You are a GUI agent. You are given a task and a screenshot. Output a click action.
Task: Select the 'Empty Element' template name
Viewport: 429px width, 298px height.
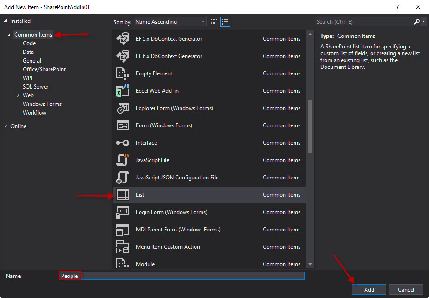154,73
